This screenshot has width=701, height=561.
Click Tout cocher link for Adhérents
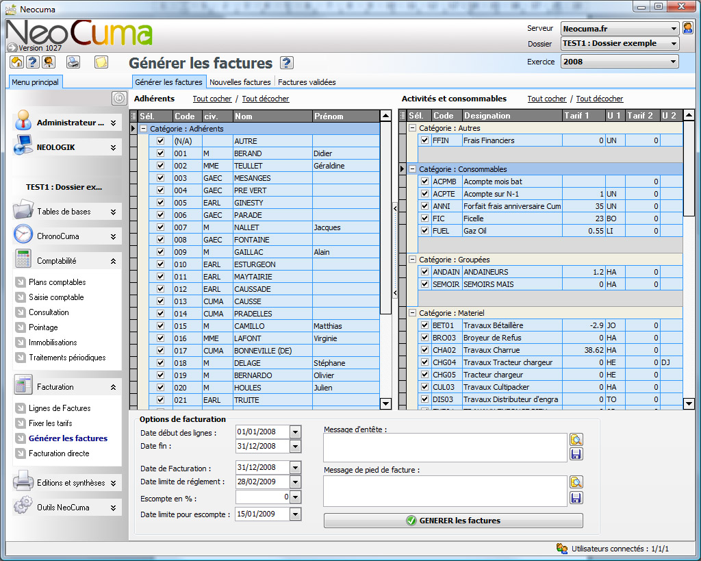212,99
